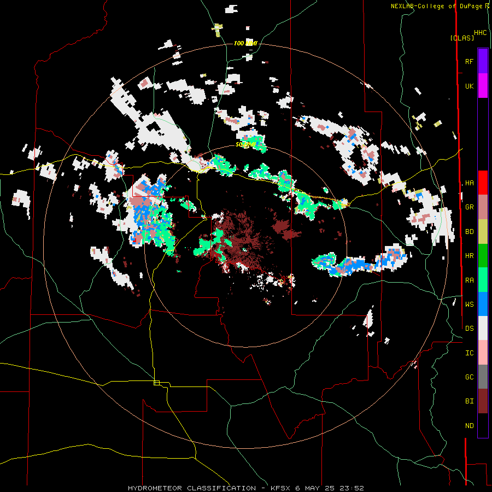Click the small yellow square highway marker

click(x=156, y=383)
